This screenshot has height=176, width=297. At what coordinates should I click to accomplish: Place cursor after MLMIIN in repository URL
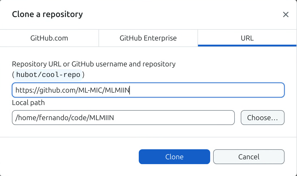click(x=130, y=90)
